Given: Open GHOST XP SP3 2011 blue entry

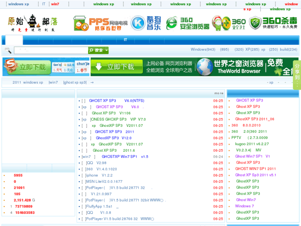Looking at the screenshot, I should pyautogui.click(x=114, y=132).
